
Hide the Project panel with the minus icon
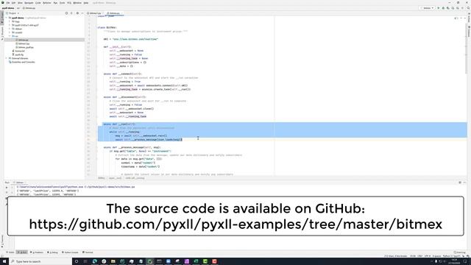pyautogui.click(x=82, y=13)
